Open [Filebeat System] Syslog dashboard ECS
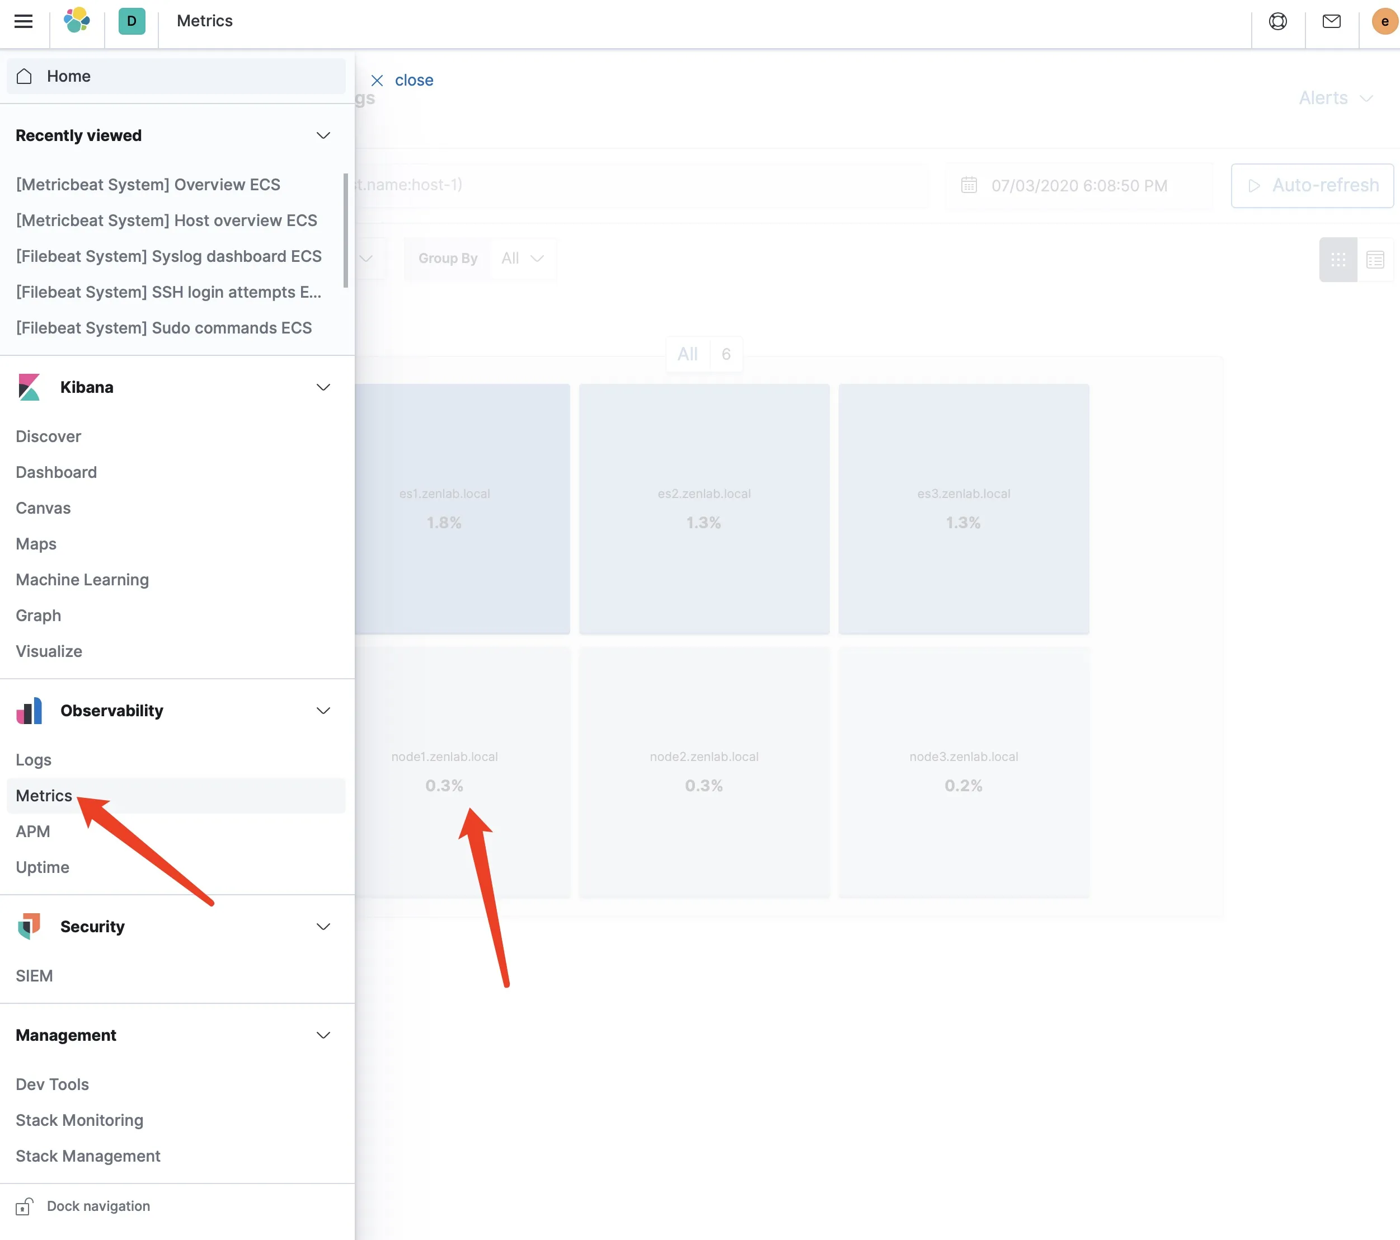 coord(168,256)
